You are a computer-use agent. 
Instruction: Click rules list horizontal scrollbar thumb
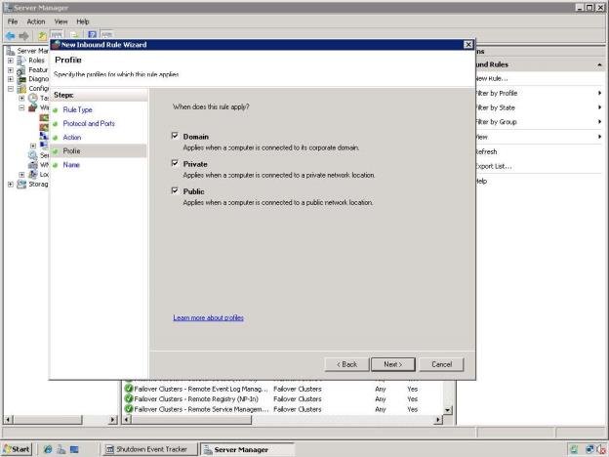191,420
